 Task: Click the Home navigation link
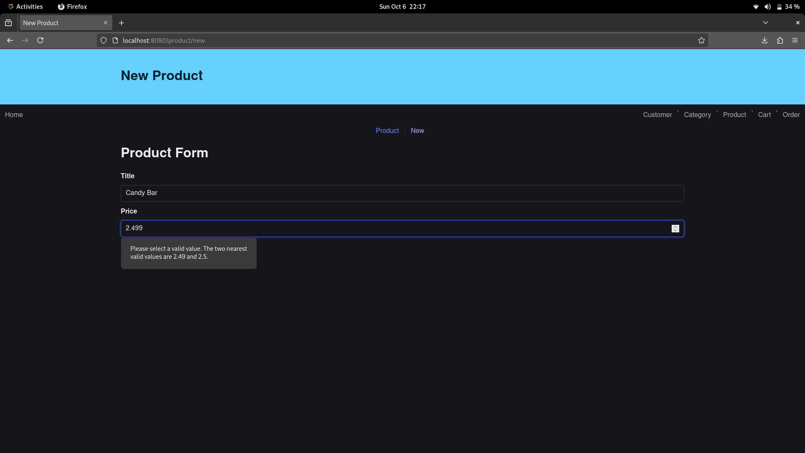tap(14, 115)
